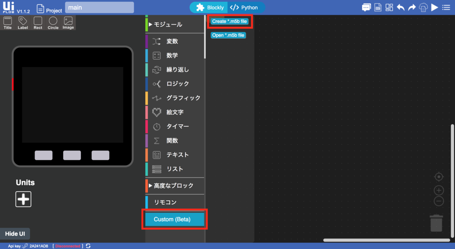Redo the last action
The width and height of the screenshot is (455, 249).
412,8
